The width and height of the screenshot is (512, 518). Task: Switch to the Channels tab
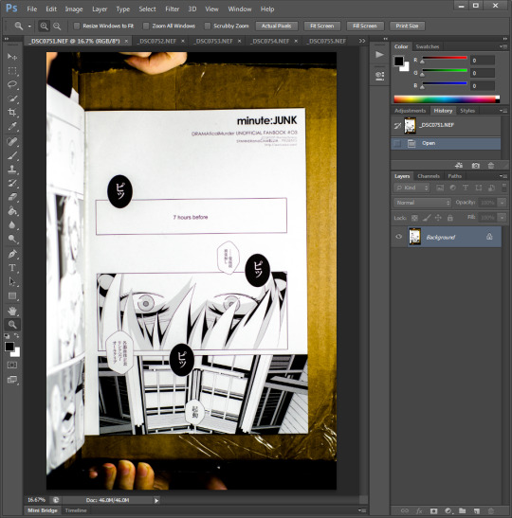[x=429, y=176]
